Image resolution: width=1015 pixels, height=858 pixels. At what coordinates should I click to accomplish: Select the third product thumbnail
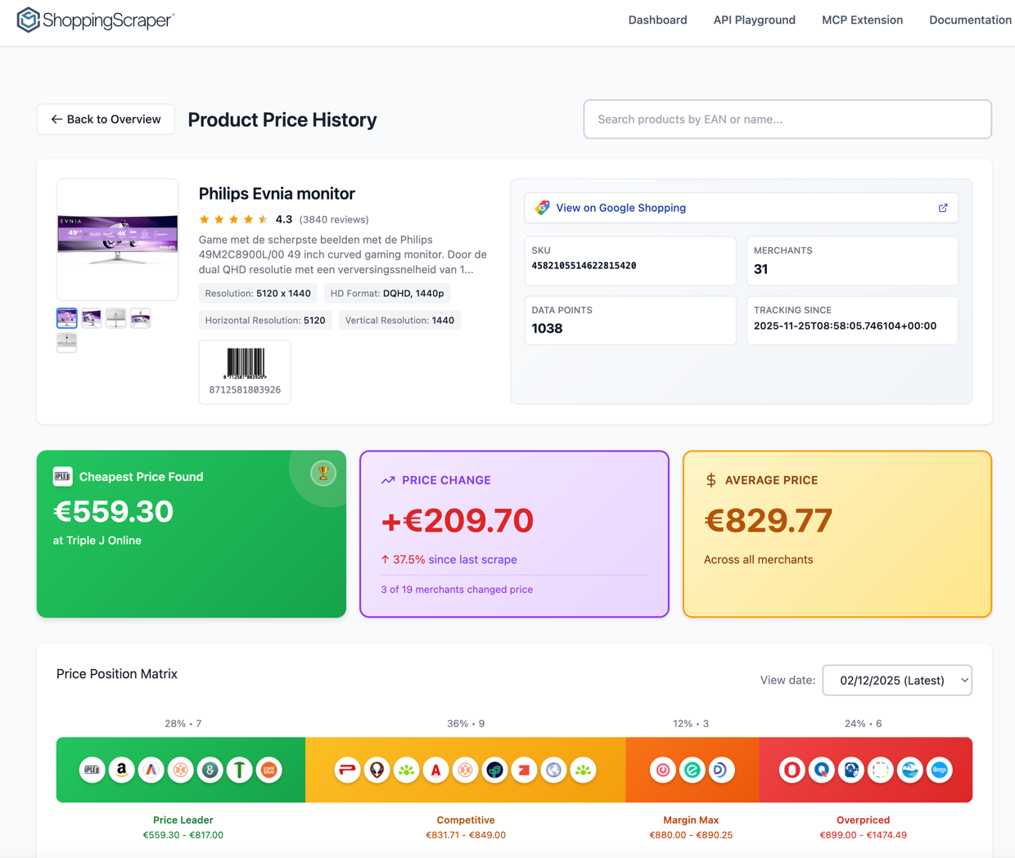coord(116,318)
